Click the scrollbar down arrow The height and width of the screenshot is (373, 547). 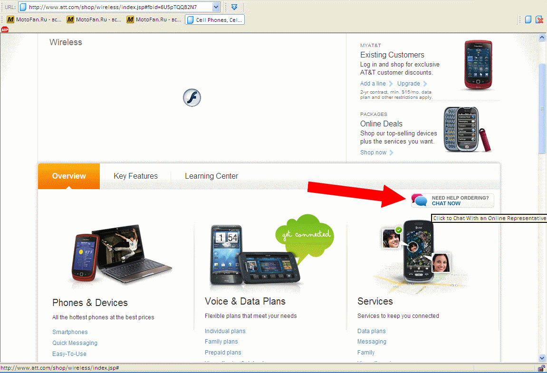coord(542,358)
